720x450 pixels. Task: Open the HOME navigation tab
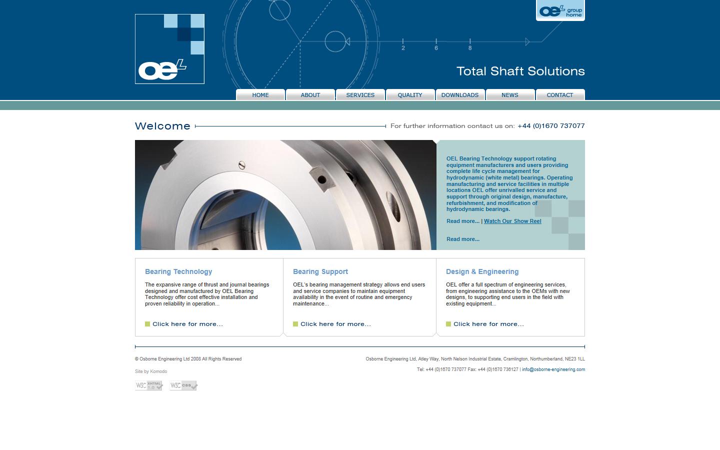click(260, 95)
